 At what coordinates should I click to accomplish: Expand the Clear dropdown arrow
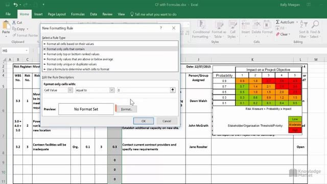coord(290,34)
